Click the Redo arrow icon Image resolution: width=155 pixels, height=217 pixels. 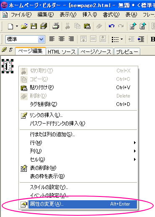[121, 26]
